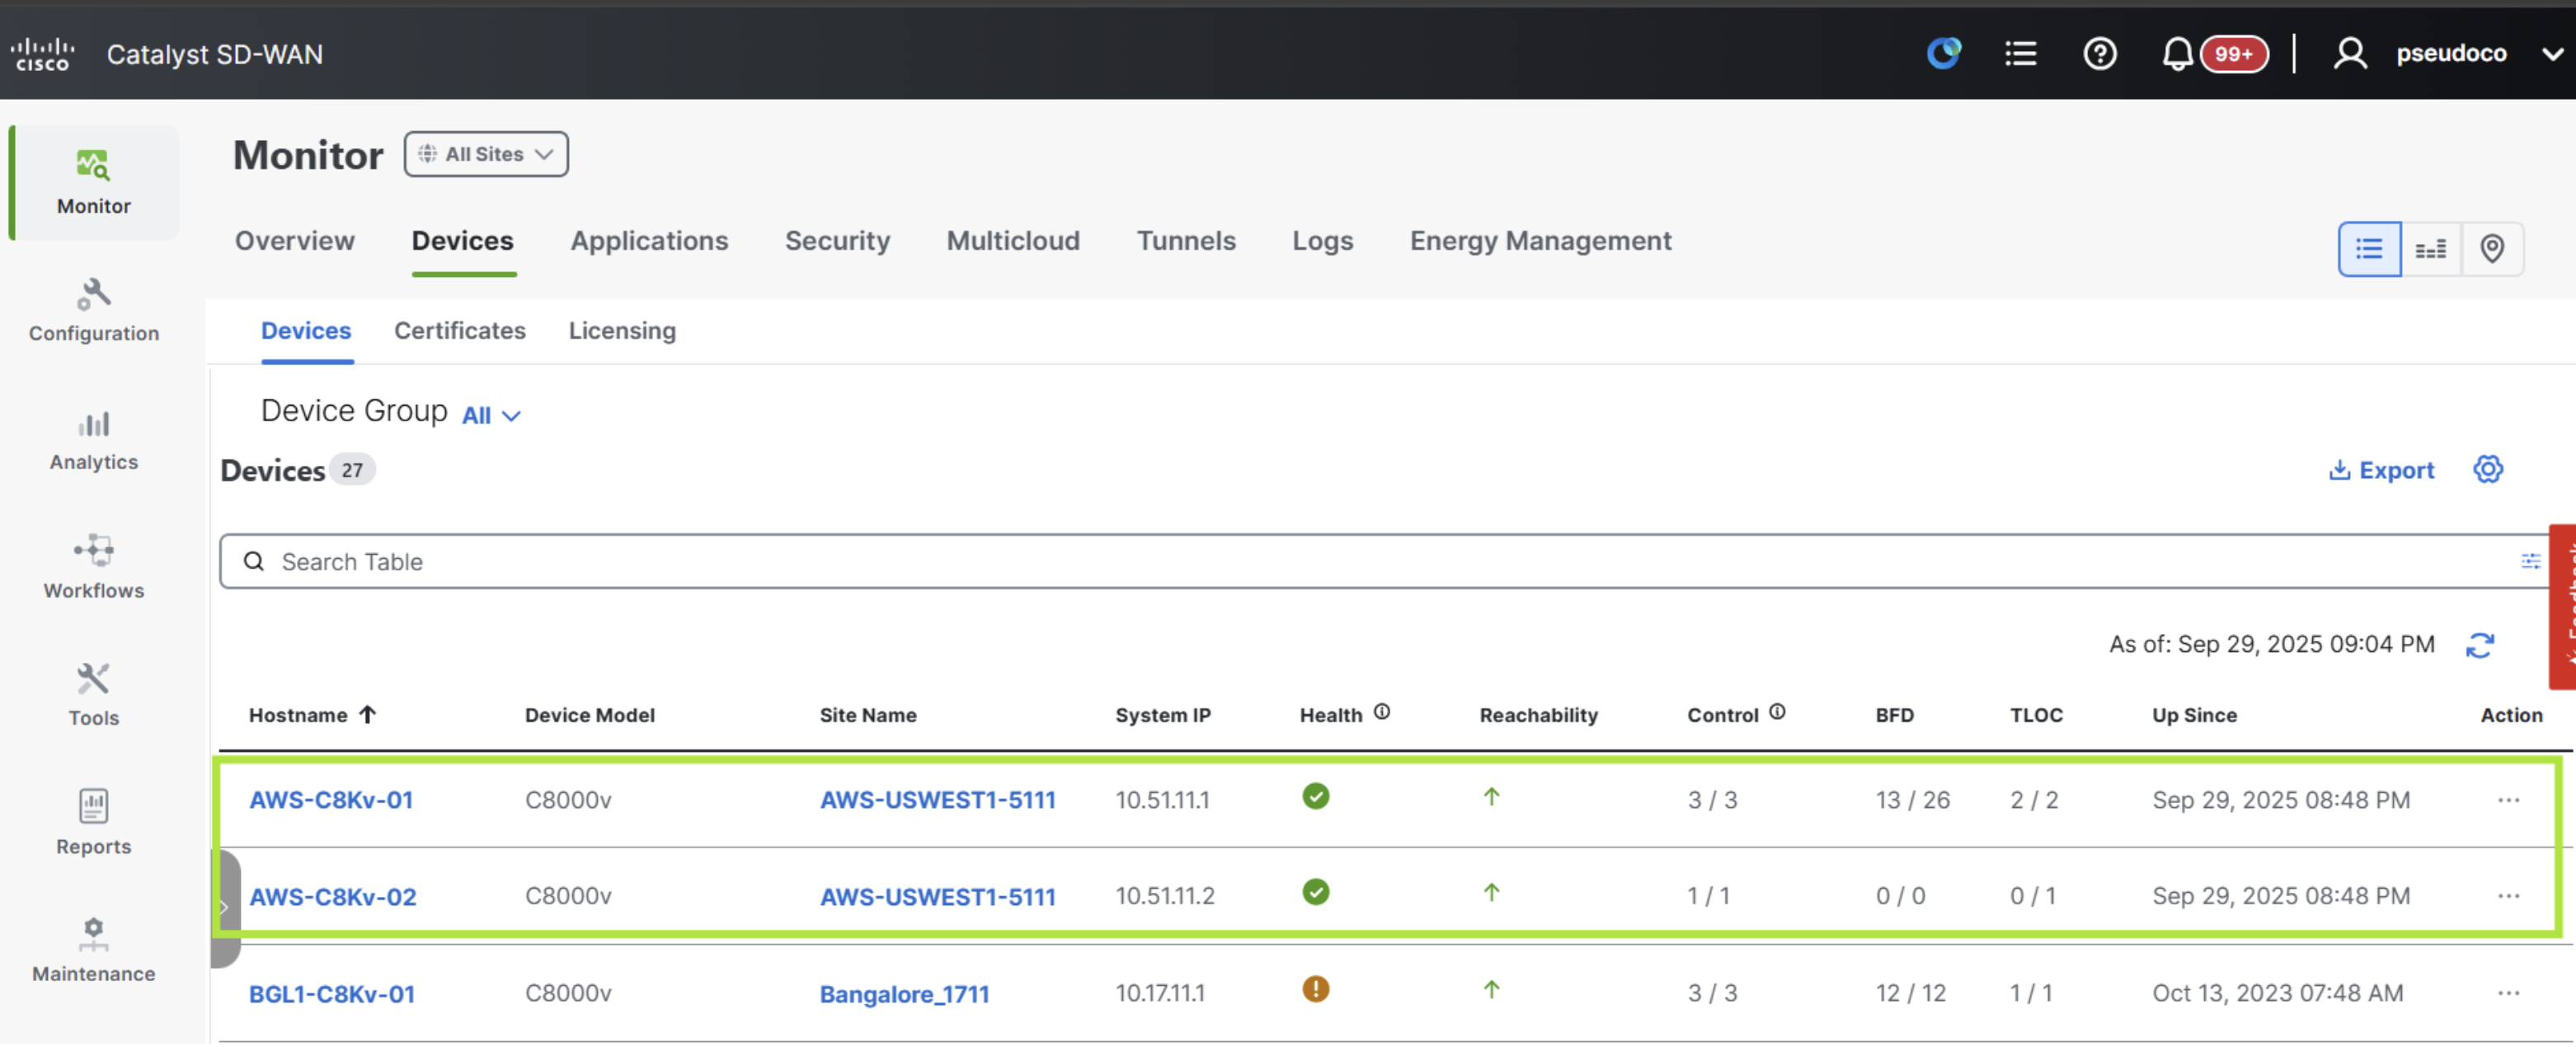This screenshot has height=1047, width=2576.
Task: Open AWS-USWEST1-5111 site link for AWS-C8Kv-01
Action: point(937,801)
